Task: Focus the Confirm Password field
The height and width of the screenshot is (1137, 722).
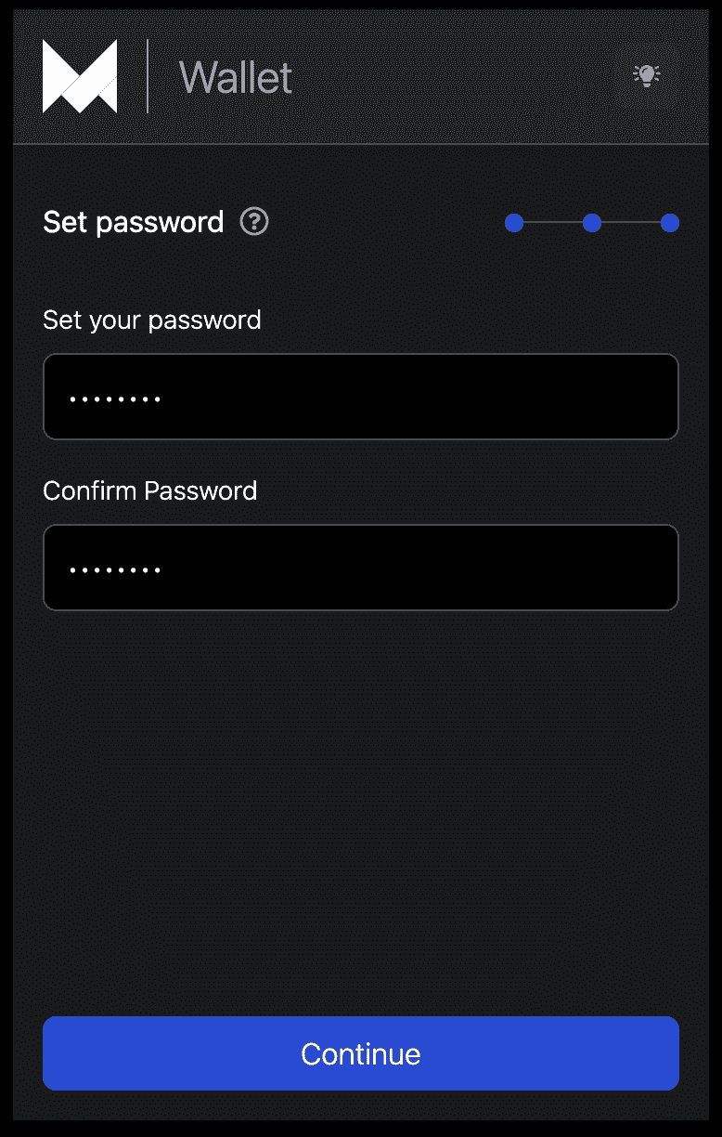Action: point(360,568)
